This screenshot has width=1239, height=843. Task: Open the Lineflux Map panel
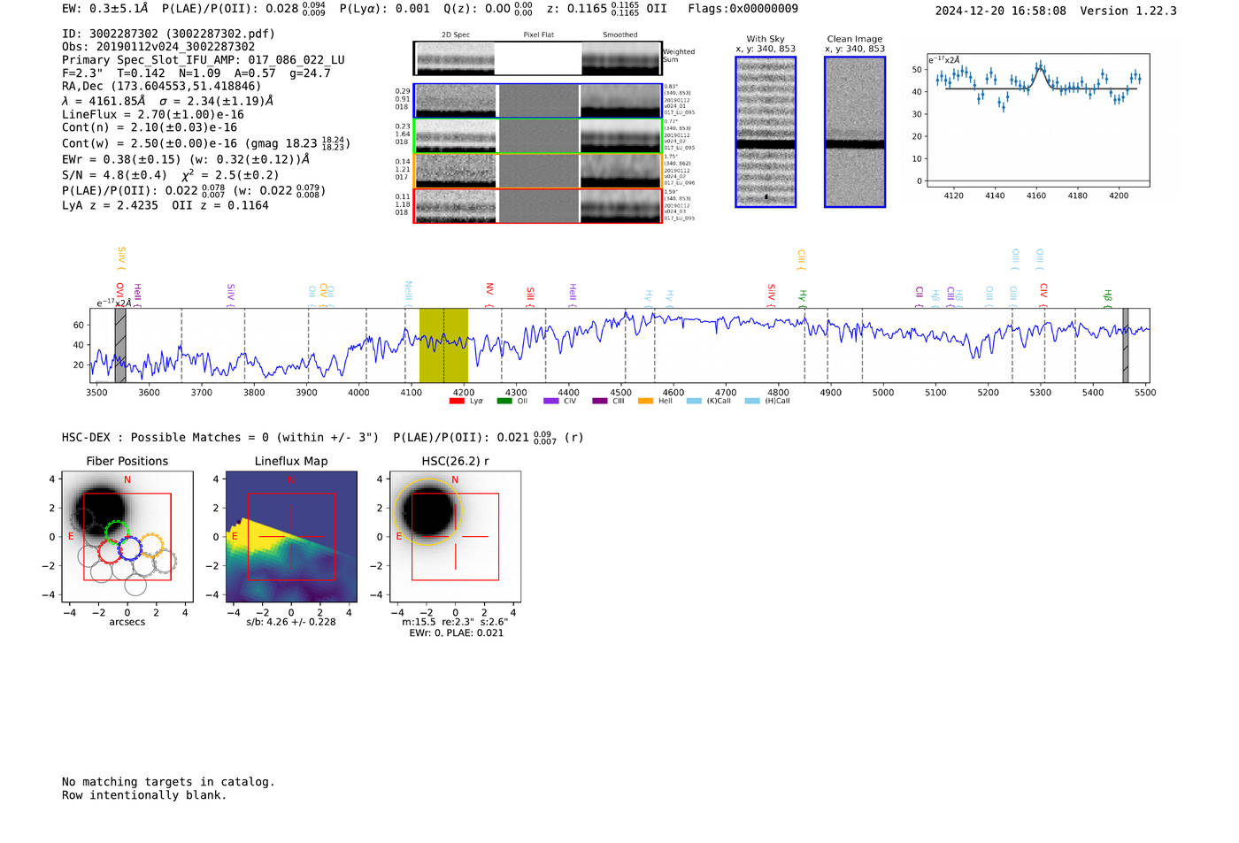click(x=291, y=537)
